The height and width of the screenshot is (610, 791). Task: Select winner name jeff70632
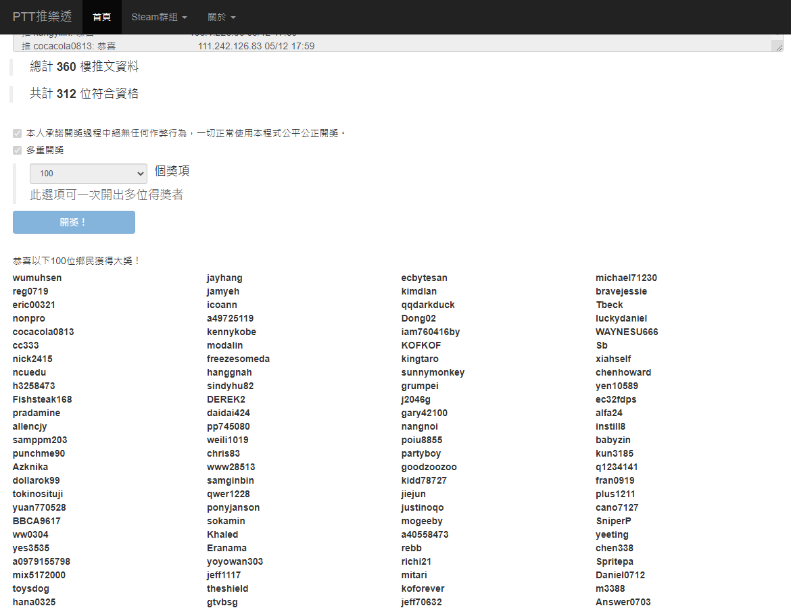[x=421, y=602]
